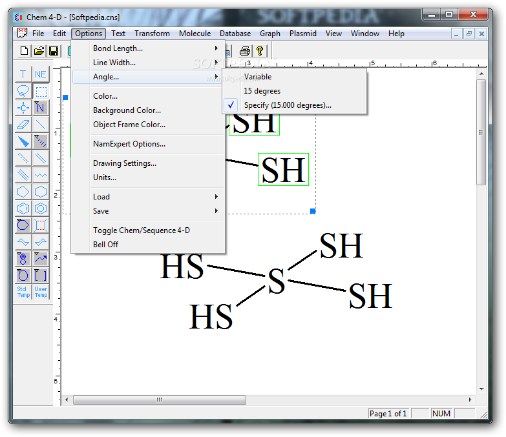The image size is (506, 437).
Task: Toggle the Bell Off option
Action: click(148, 245)
